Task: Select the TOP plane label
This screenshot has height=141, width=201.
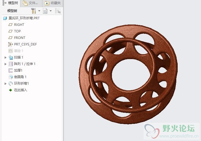Action: coord(17,31)
